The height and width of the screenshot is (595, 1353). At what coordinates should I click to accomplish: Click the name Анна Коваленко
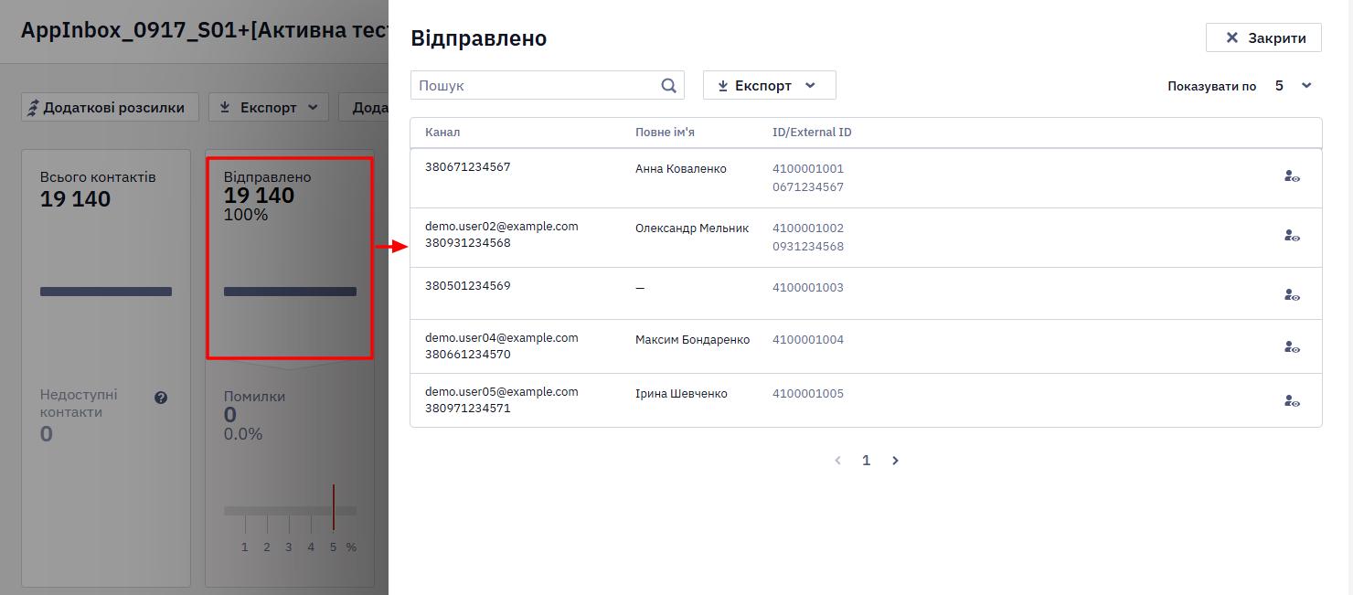pos(681,169)
